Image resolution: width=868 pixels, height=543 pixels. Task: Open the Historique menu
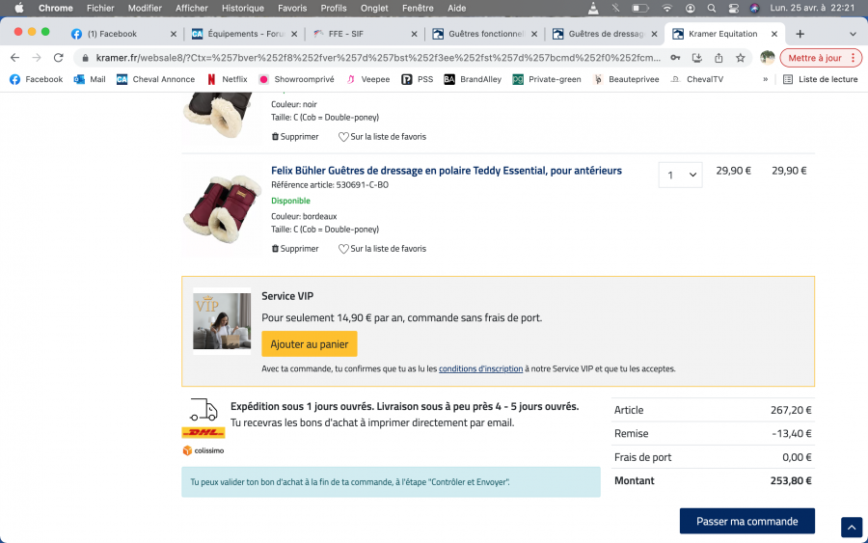[x=242, y=8]
